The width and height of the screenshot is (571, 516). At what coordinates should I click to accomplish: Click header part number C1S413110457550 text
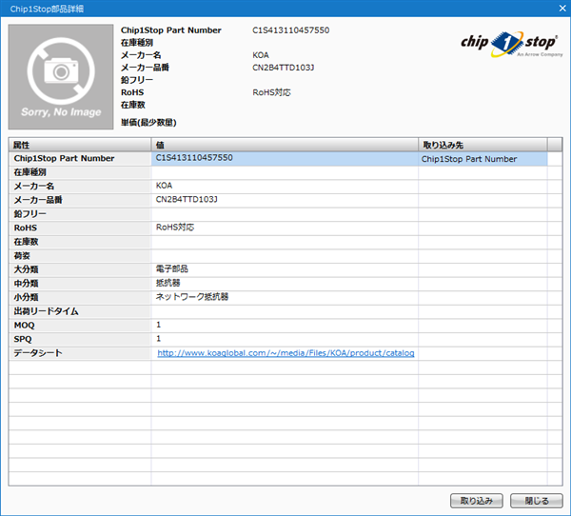[291, 30]
